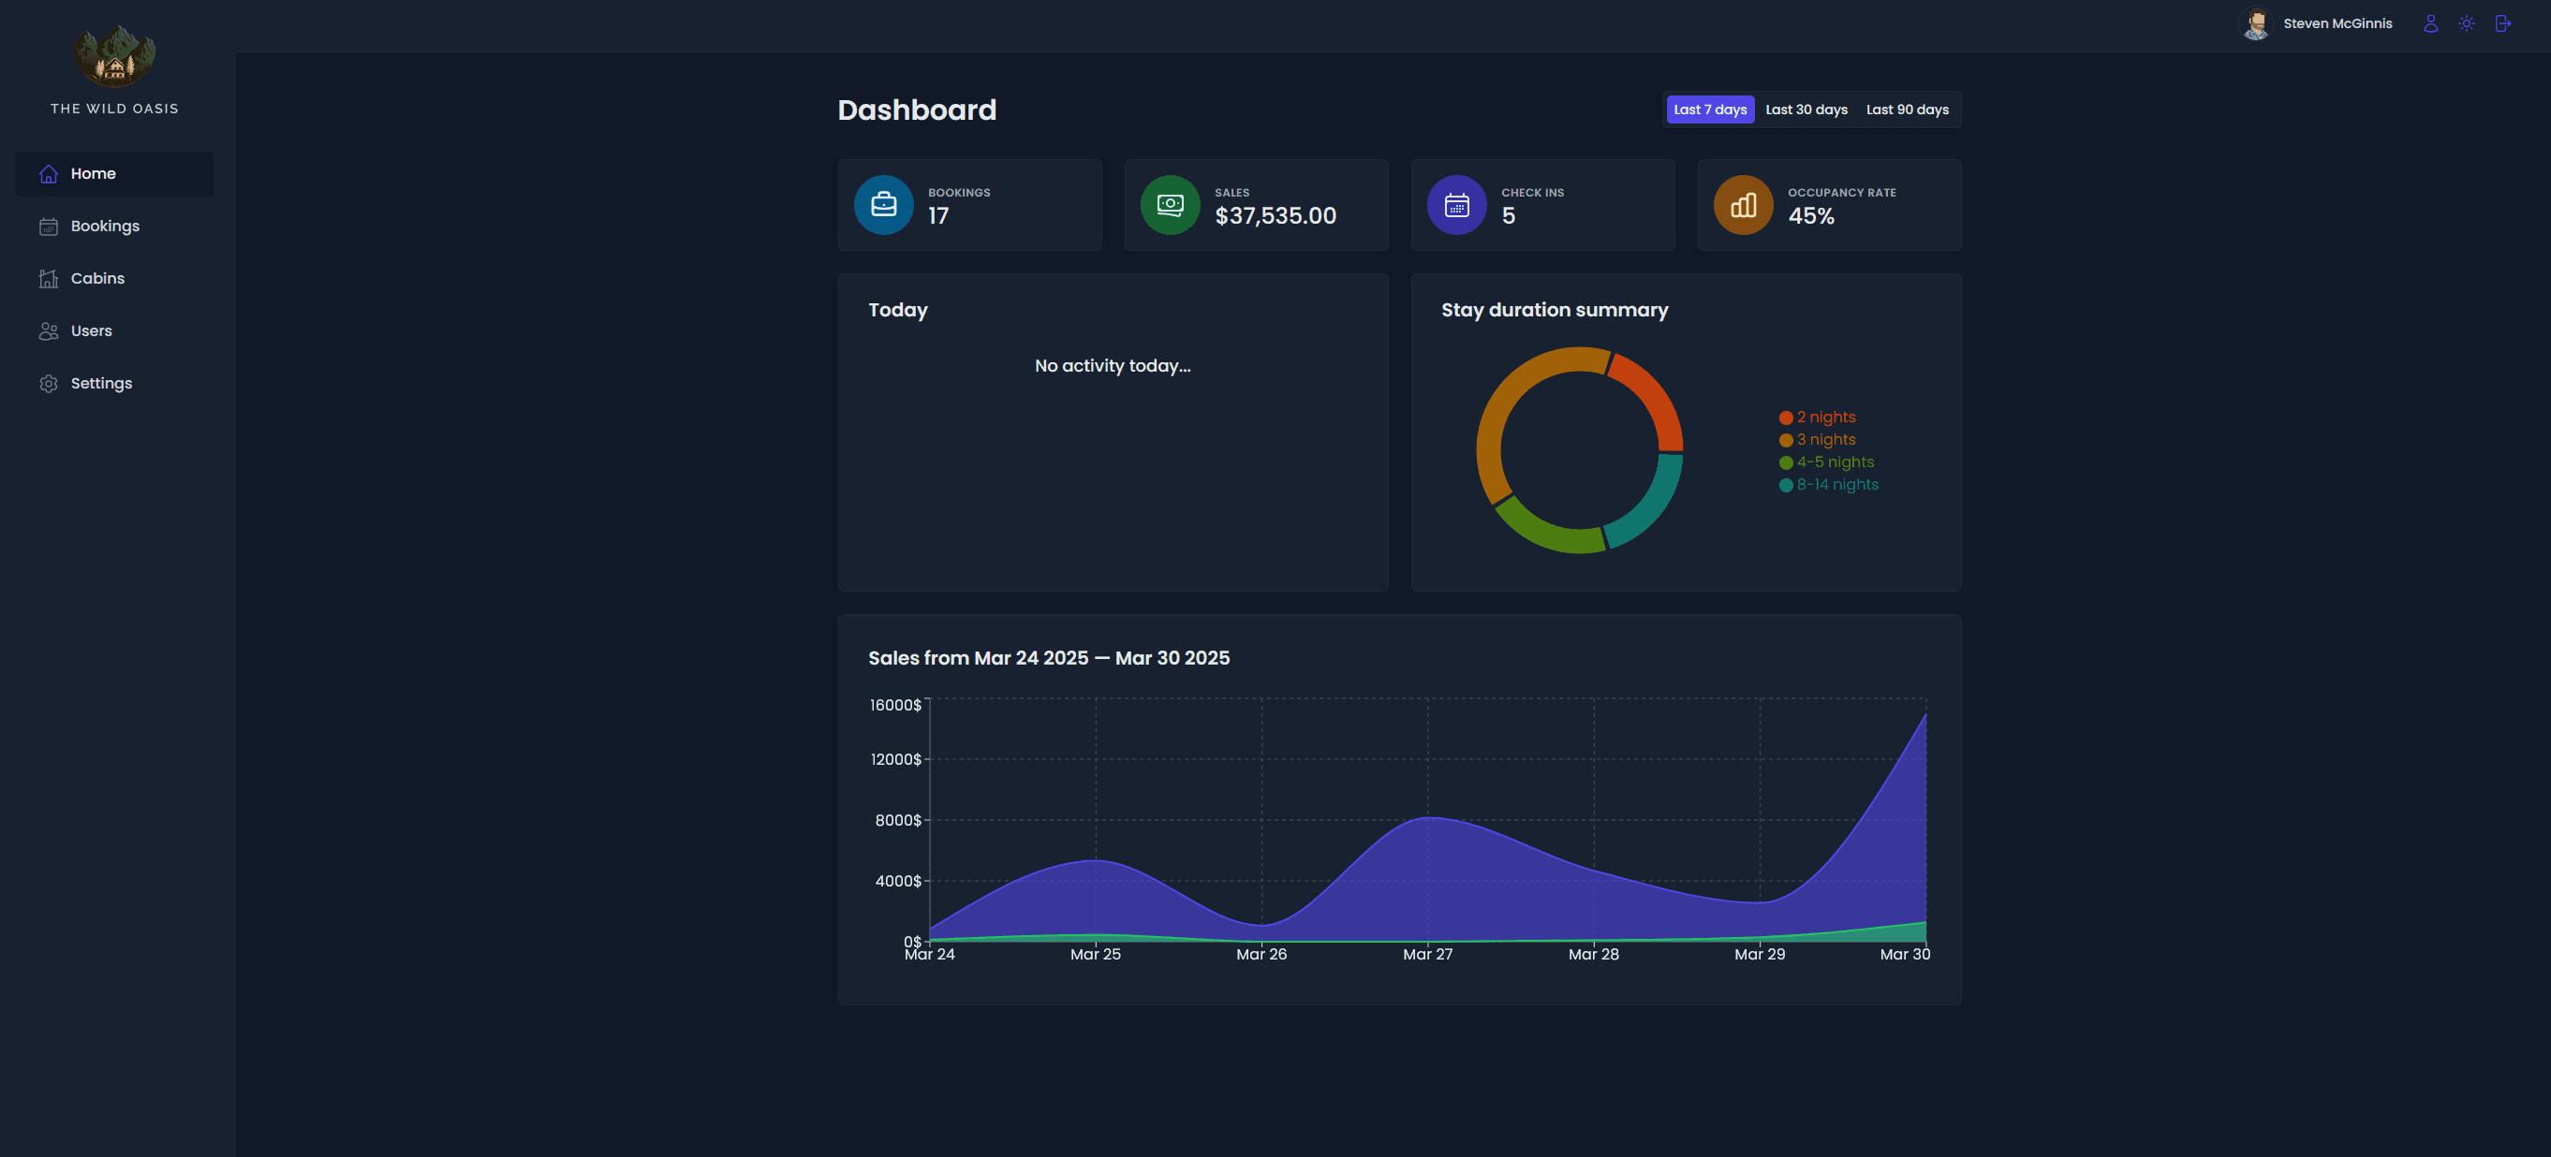Viewport: 2551px width, 1157px height.
Task: Click the Check ins calendar icon
Action: [1455, 205]
